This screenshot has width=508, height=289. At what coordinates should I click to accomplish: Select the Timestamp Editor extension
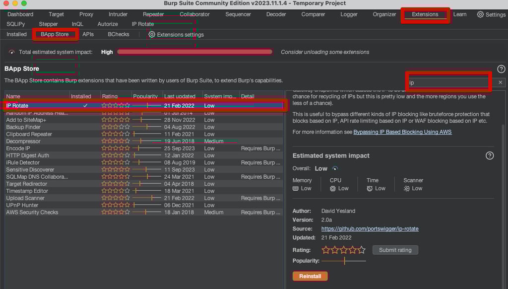[144, 191]
